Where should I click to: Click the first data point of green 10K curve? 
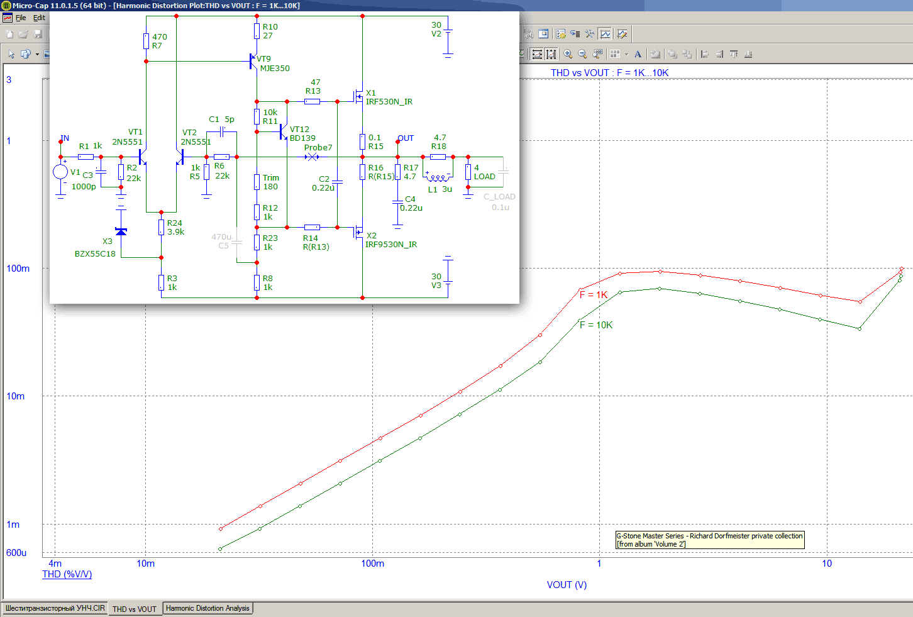pyautogui.click(x=220, y=549)
